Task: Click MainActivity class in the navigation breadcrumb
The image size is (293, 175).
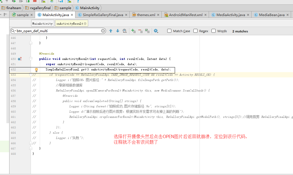Action: pos(87,8)
